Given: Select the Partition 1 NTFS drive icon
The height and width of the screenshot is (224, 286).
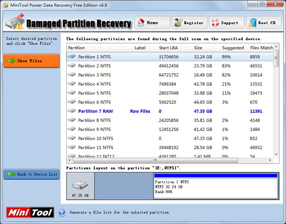Looking at the screenshot, I should (71, 56).
